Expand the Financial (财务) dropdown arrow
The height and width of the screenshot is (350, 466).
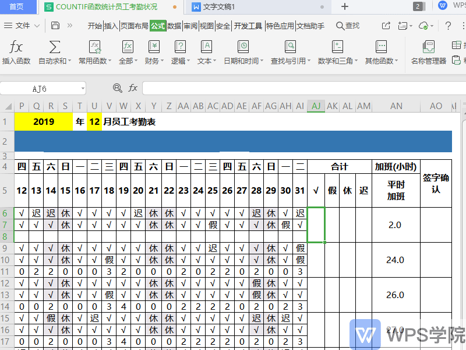pyautogui.click(x=162, y=61)
